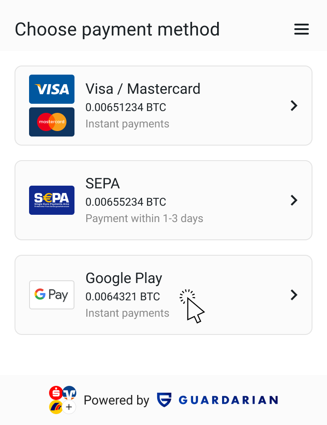This screenshot has width=327, height=425.
Task: Select the SEPA payment title
Action: click(x=103, y=183)
